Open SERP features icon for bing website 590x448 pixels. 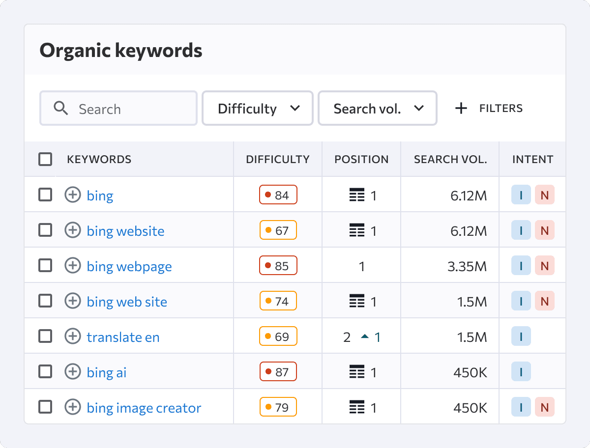point(357,231)
